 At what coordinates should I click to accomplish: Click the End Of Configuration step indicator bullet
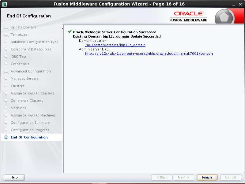[6, 137]
